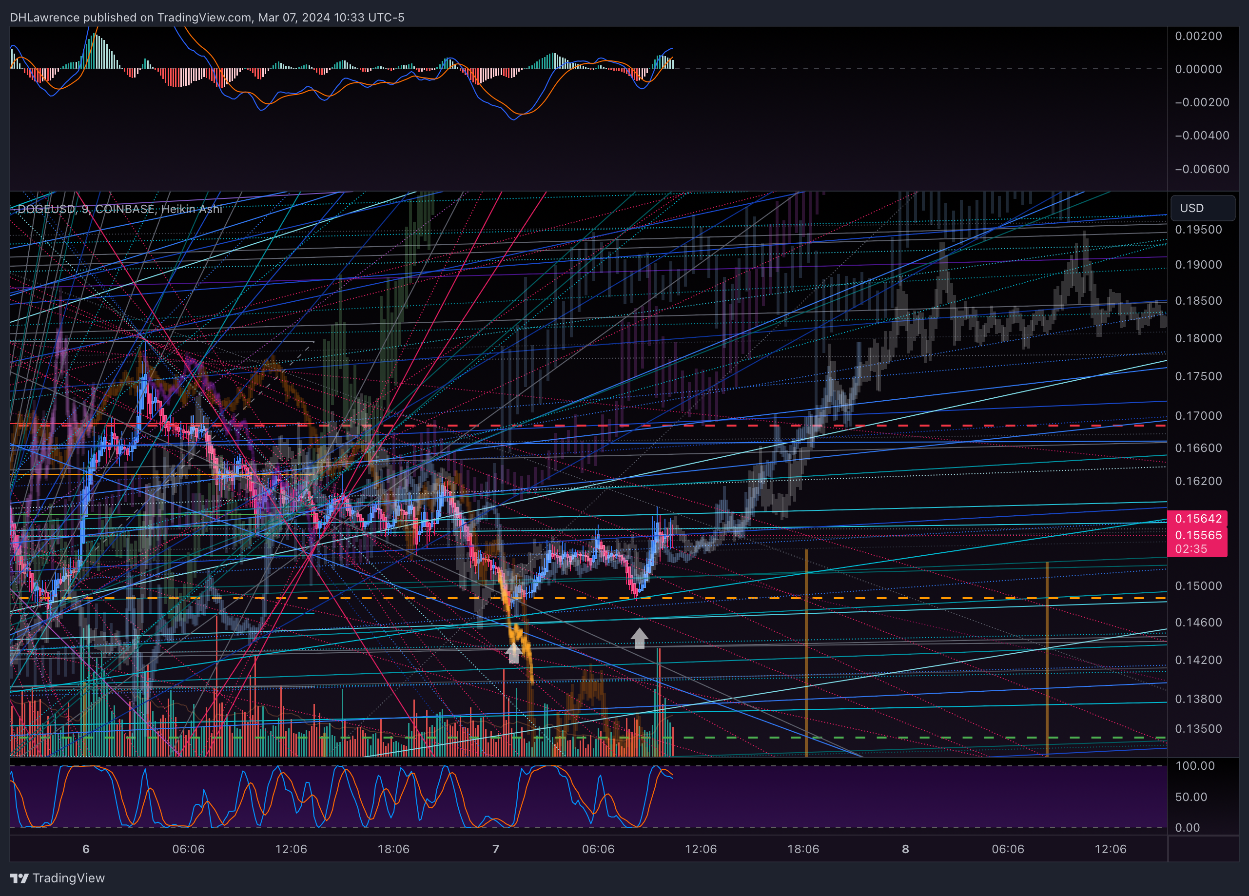Screen dimensions: 1249x896
Task: Click the 0.19500 price axis label
Action: click(1198, 230)
